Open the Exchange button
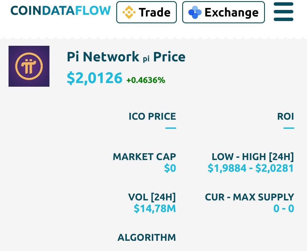 pyautogui.click(x=223, y=12)
